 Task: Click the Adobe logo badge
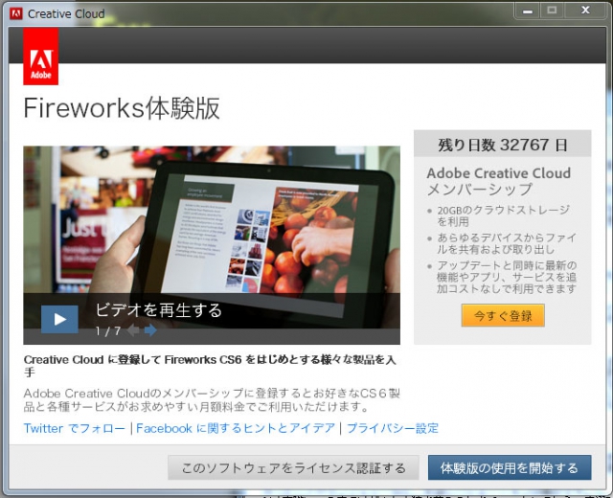(x=40, y=57)
